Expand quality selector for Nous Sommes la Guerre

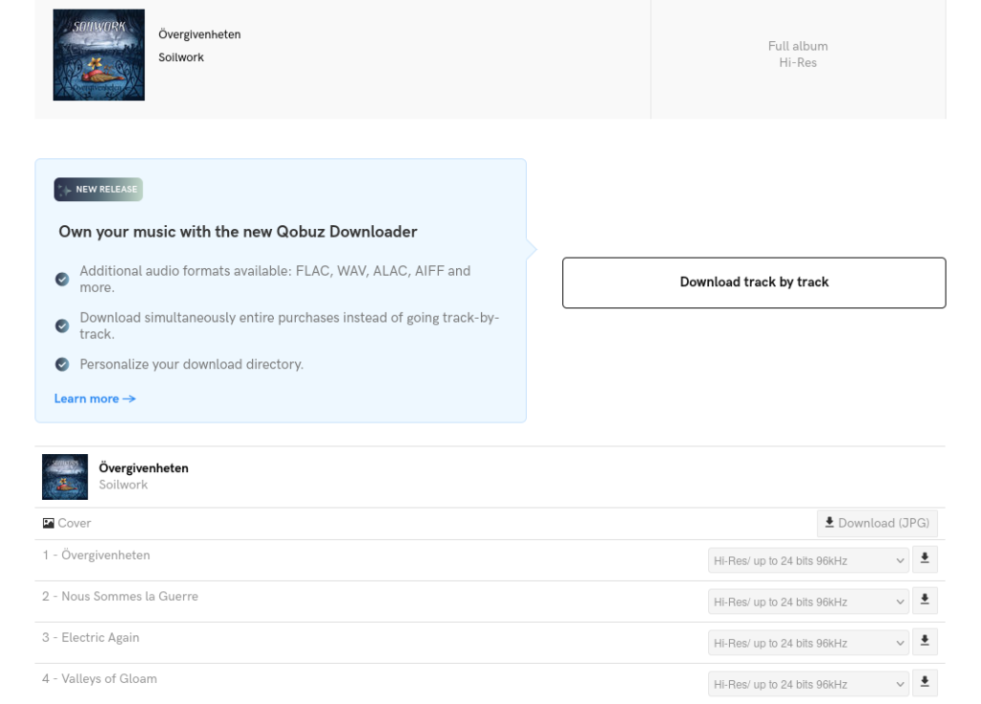tap(808, 602)
